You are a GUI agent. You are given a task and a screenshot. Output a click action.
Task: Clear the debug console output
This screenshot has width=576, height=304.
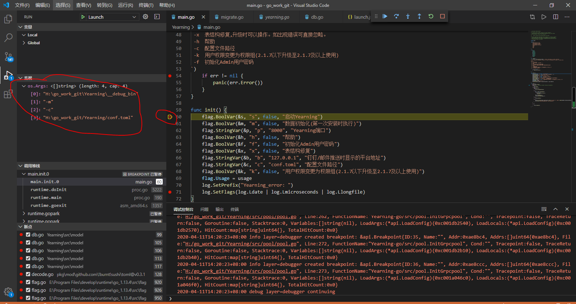click(544, 209)
